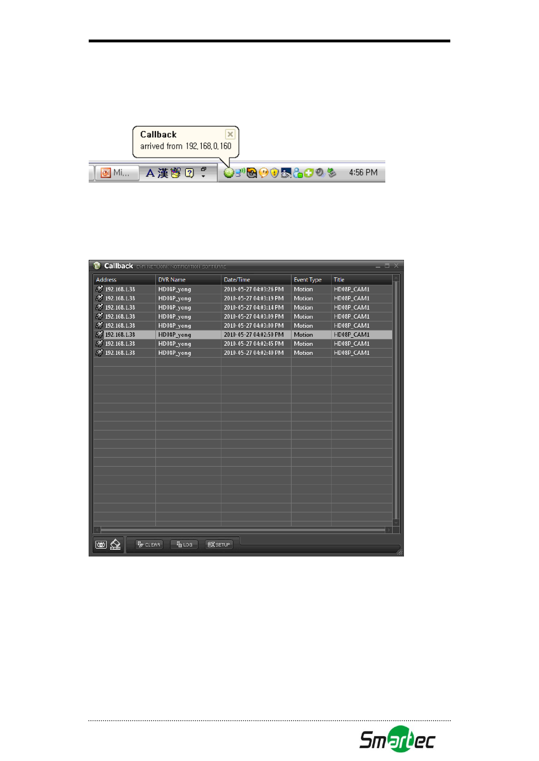The image size is (539, 761).
Task: Click the gray speaker tray icon
Action: click(x=320, y=173)
